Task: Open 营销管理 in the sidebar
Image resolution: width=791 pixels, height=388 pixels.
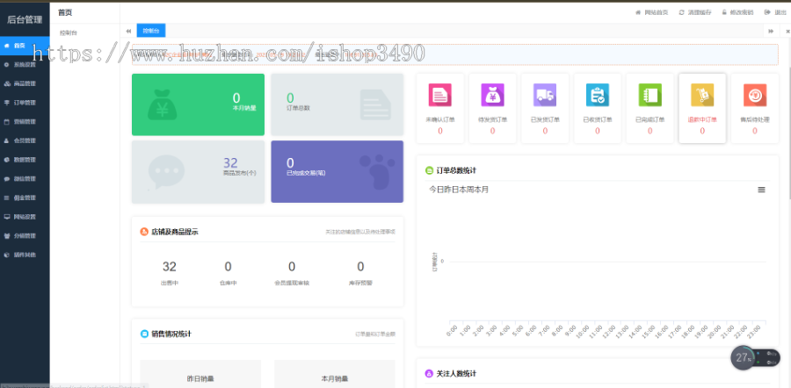Action: coord(25,122)
